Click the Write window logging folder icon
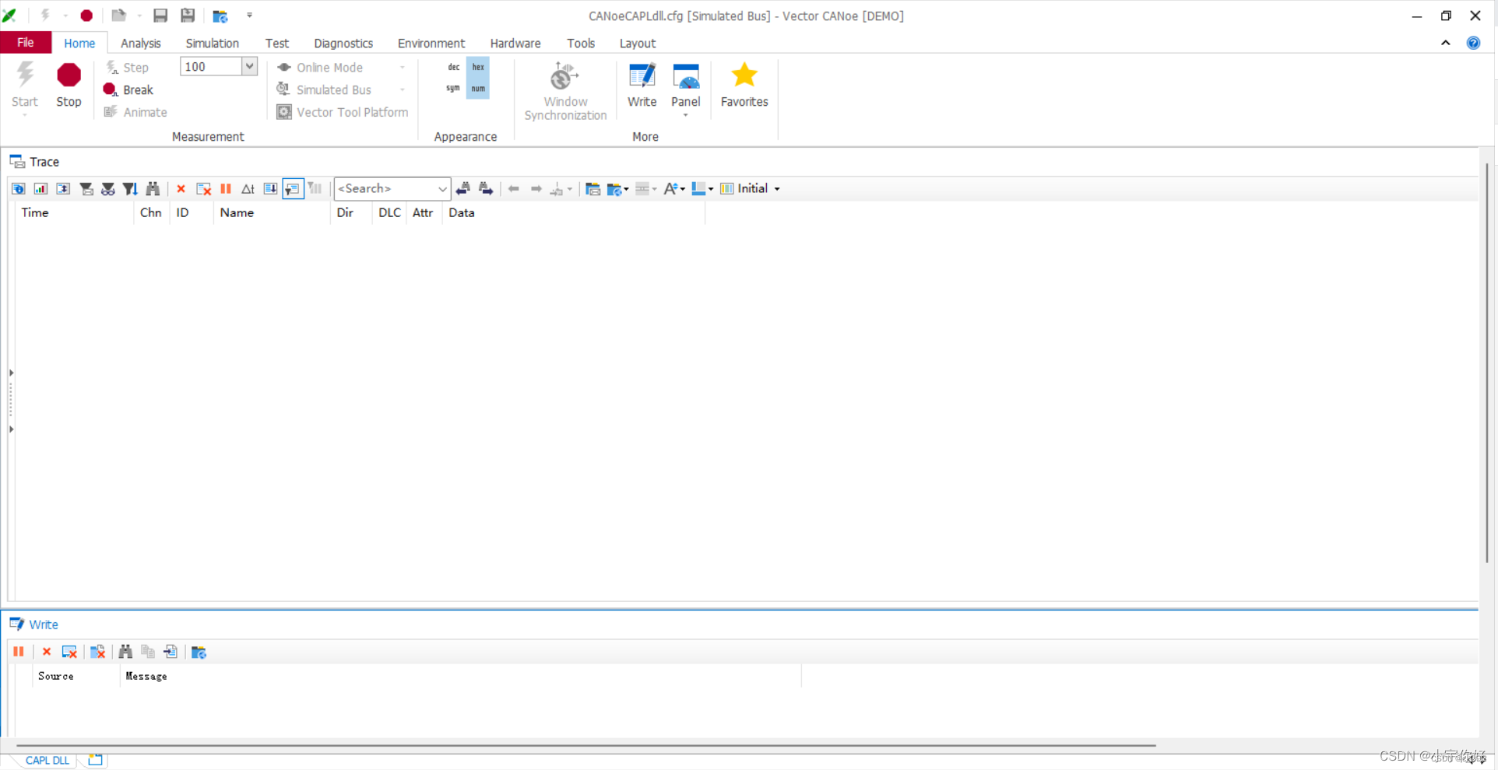The image size is (1498, 770). pos(199,652)
